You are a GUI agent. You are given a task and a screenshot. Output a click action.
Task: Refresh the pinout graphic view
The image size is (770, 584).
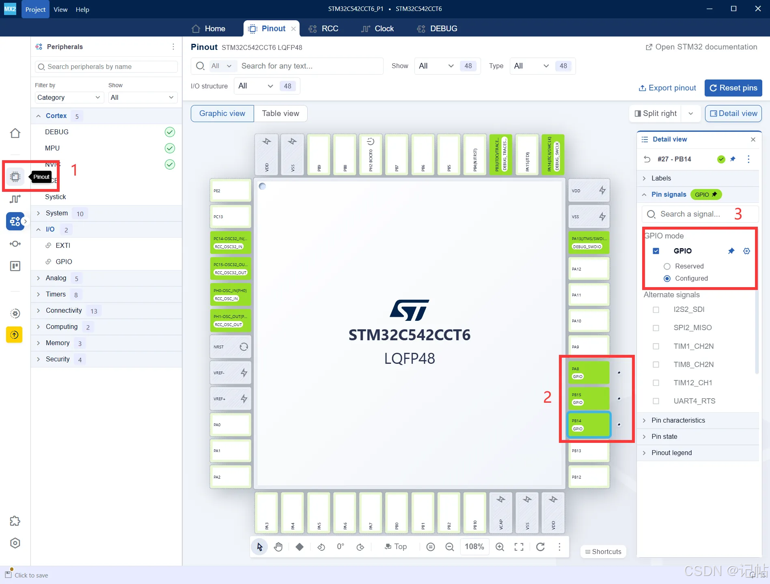coord(540,547)
